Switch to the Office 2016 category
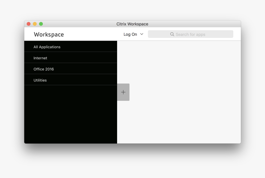The width and height of the screenshot is (265, 178). point(43,69)
